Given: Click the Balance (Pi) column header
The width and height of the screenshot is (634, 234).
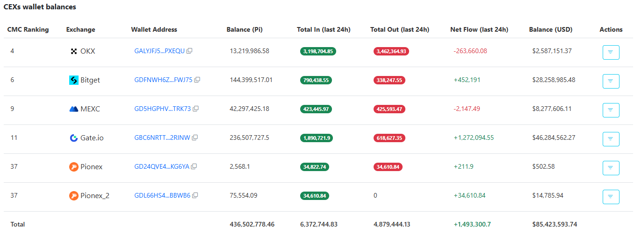Looking at the screenshot, I should 244,29.
